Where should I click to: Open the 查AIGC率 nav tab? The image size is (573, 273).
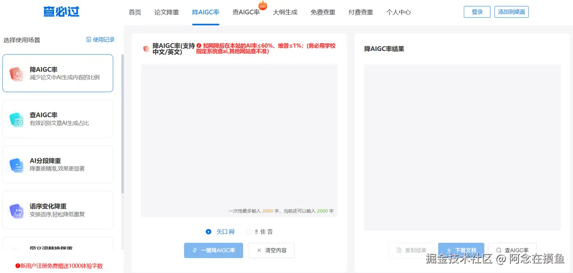tap(246, 13)
